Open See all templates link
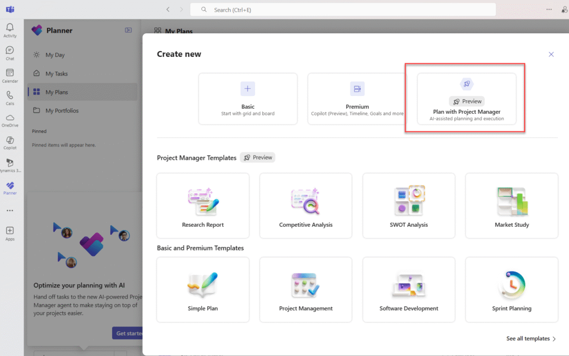Viewport: 569px width, 356px height. coord(531,339)
